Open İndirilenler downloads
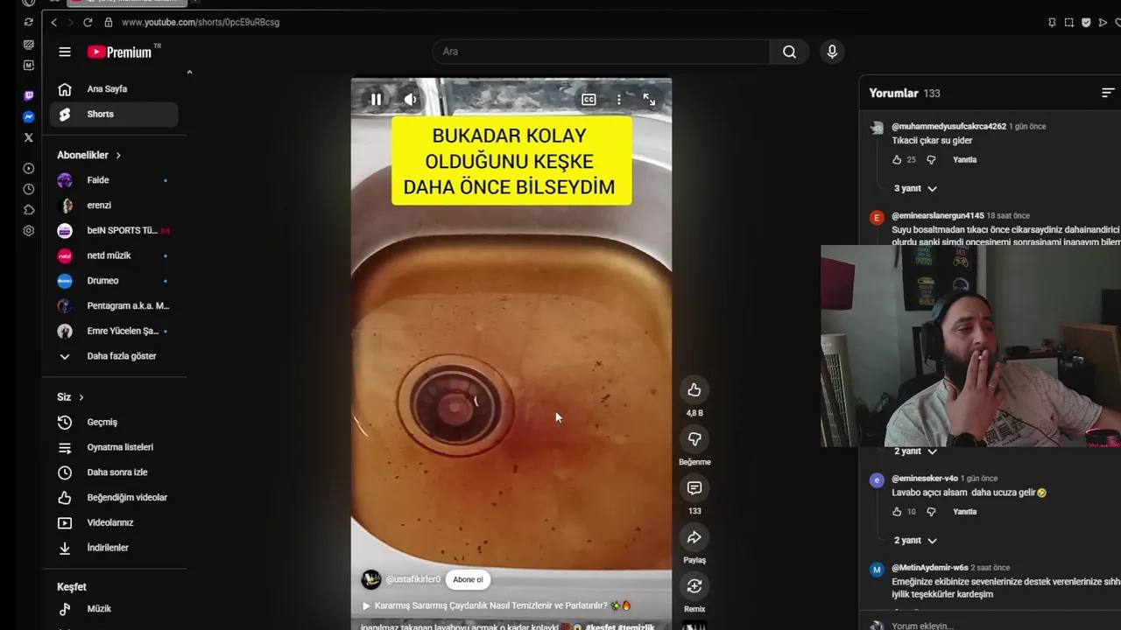 114,548
